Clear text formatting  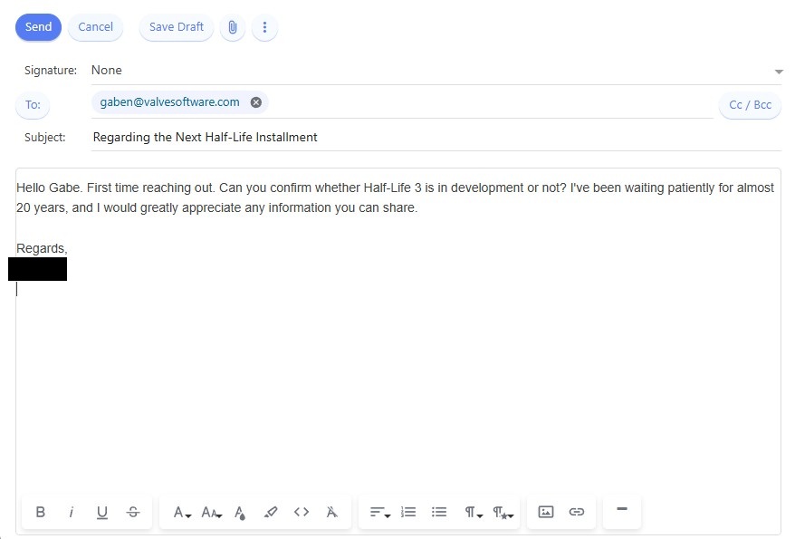[331, 512]
